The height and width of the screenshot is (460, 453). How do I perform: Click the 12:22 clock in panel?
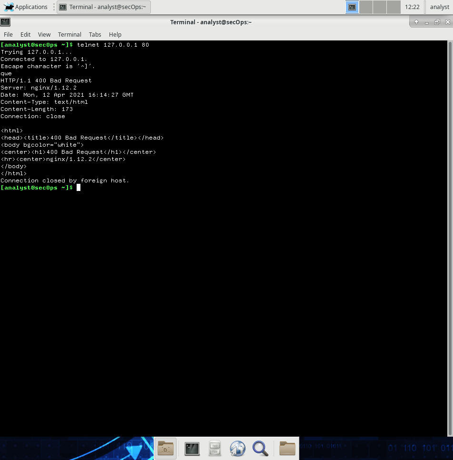[x=412, y=7]
